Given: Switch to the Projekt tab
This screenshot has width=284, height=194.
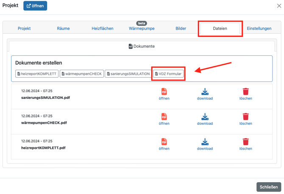Looking at the screenshot, I should (x=24, y=29).
